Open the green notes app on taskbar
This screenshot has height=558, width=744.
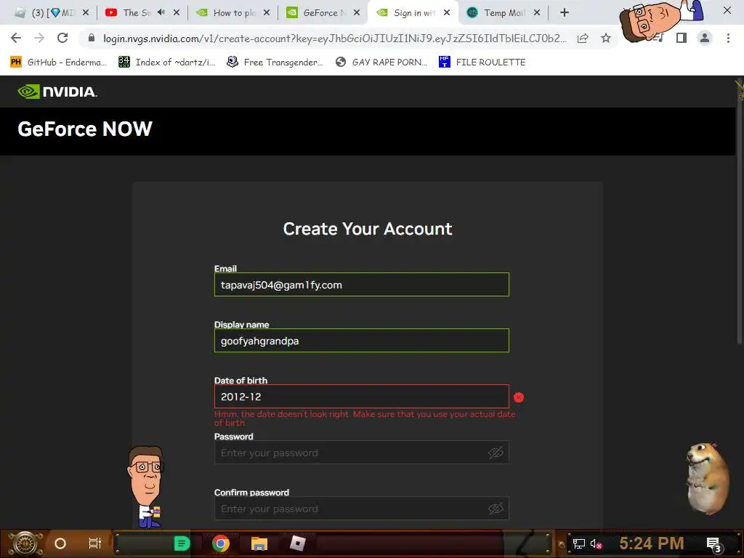[x=182, y=543]
